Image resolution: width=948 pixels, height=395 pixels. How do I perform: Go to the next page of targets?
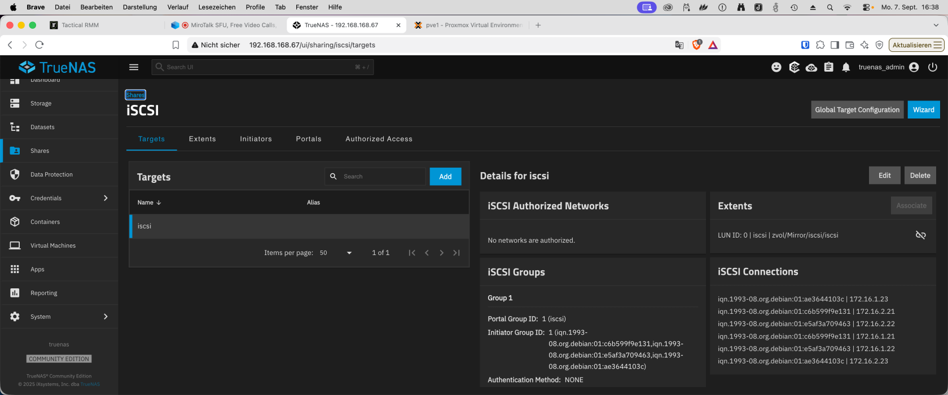tap(441, 253)
